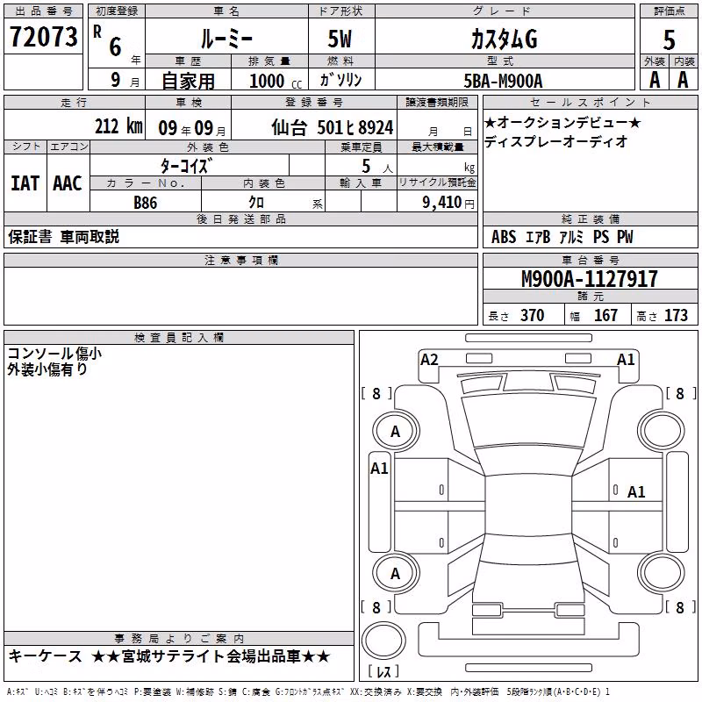Click the spare tire circle above [レス]
The width and height of the screenshot is (702, 702).
click(x=383, y=641)
